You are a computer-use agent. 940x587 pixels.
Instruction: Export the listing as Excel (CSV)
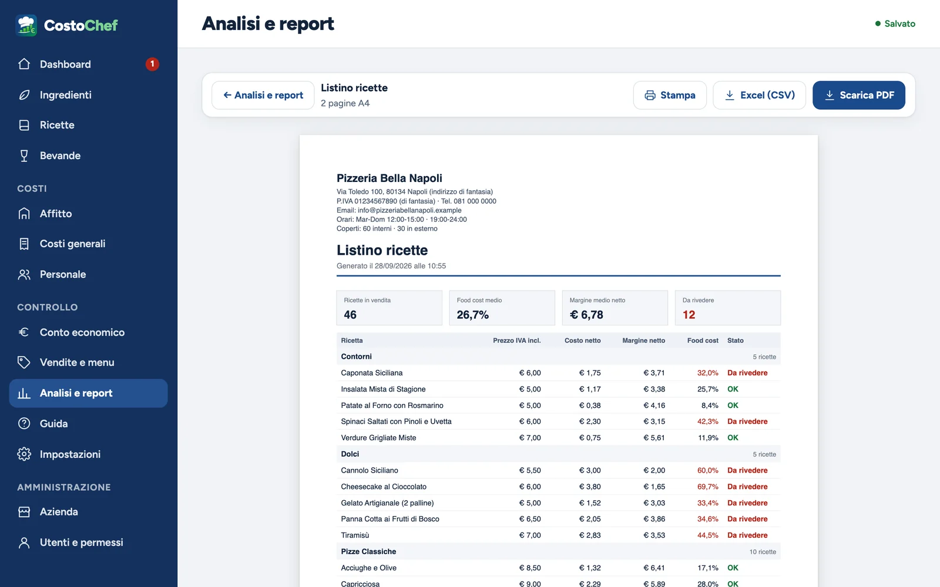760,95
